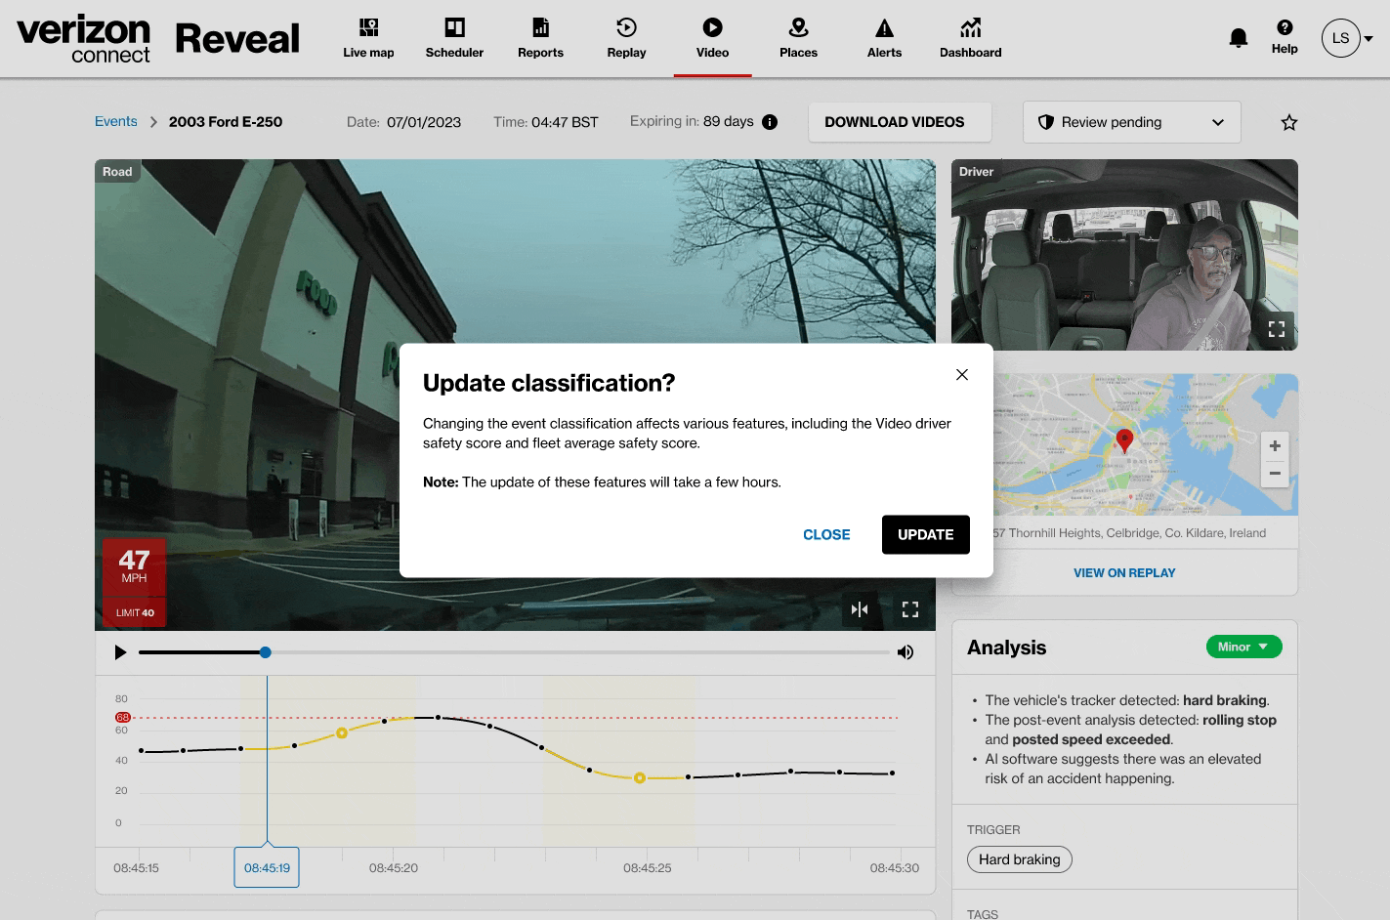Zoom out on the map
1390x920 pixels.
tap(1275, 473)
